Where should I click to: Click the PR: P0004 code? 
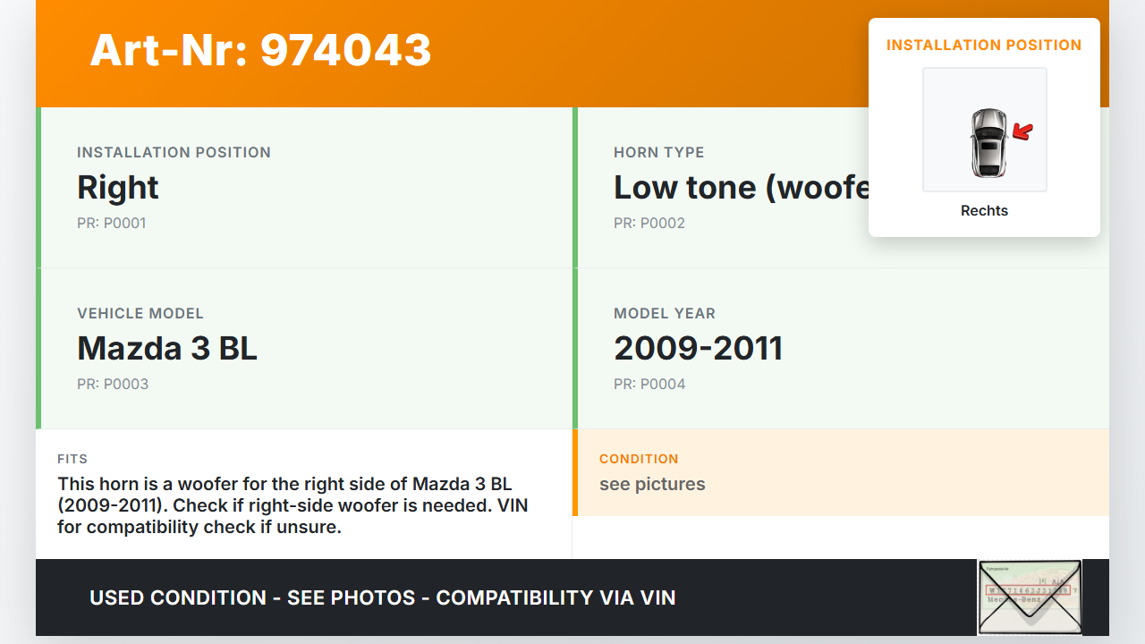649,385
